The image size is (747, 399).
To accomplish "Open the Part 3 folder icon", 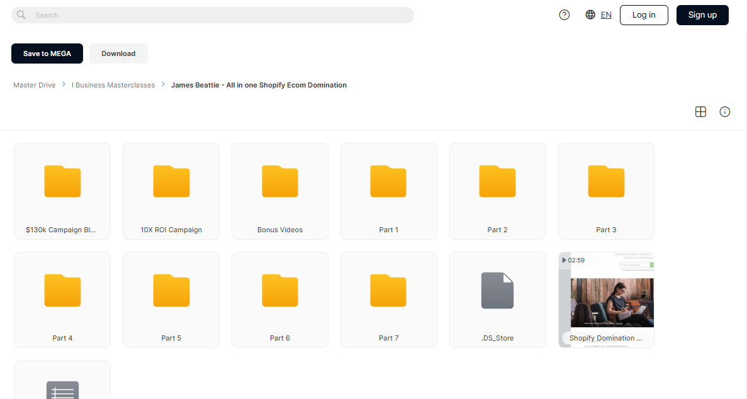I will [606, 181].
